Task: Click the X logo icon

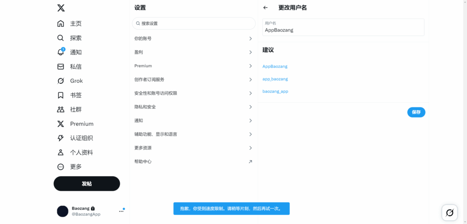Action: coord(61,8)
